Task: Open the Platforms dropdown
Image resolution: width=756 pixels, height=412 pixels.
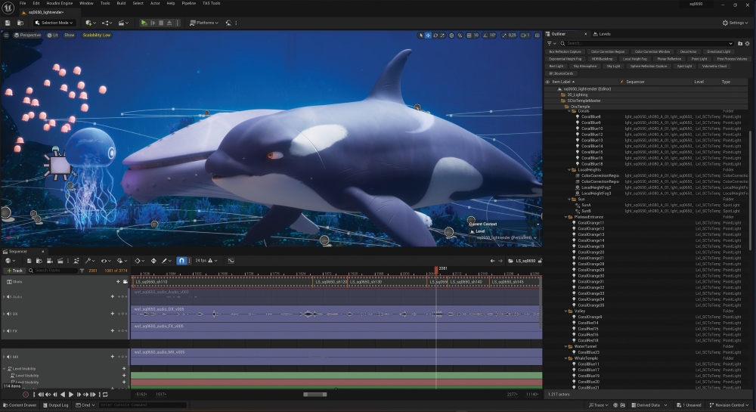Action: point(204,23)
